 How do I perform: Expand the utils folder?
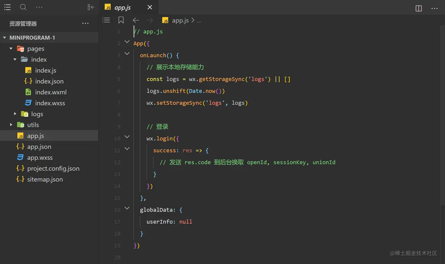point(11,125)
